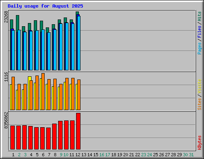Click the Files legend label

coord(200,32)
